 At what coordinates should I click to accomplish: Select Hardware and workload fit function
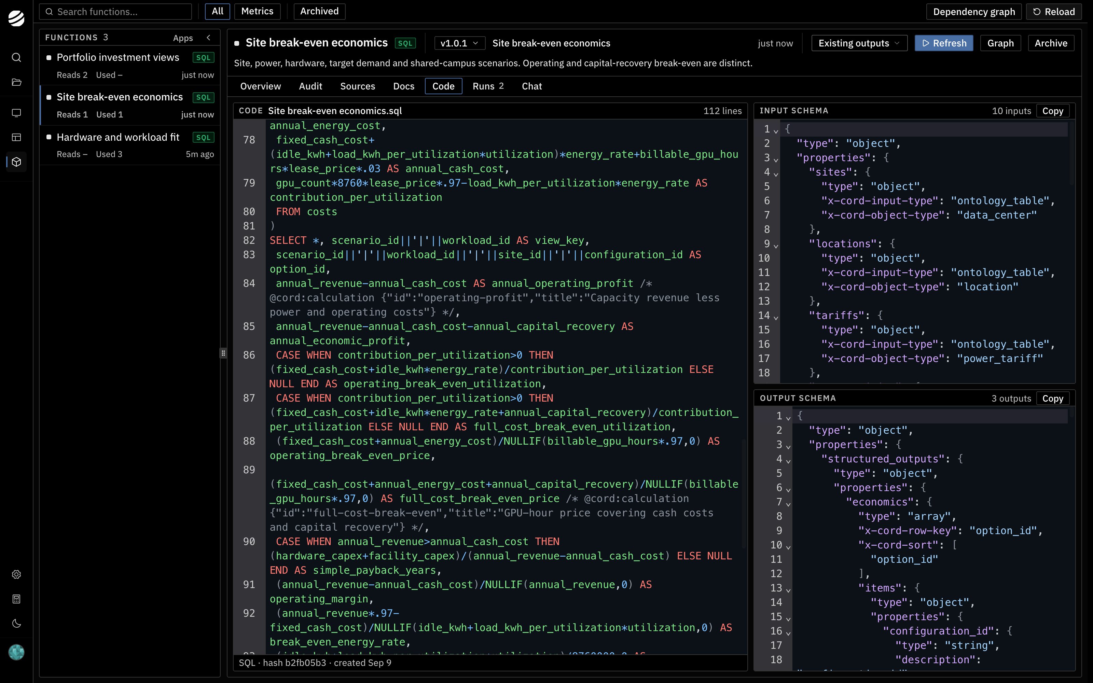pyautogui.click(x=130, y=145)
